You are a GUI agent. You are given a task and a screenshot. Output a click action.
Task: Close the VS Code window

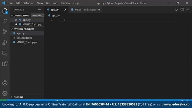coord(187,3)
